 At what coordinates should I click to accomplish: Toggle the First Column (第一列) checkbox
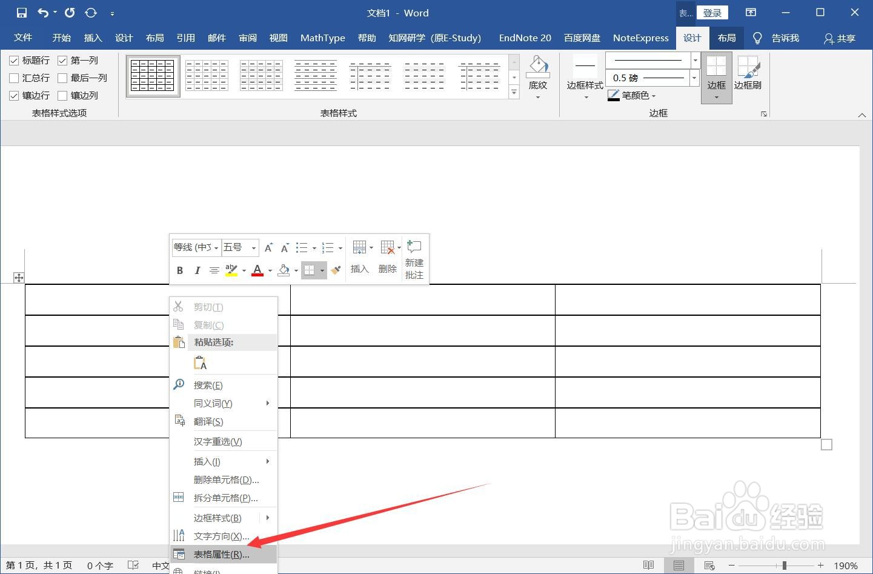[62, 61]
